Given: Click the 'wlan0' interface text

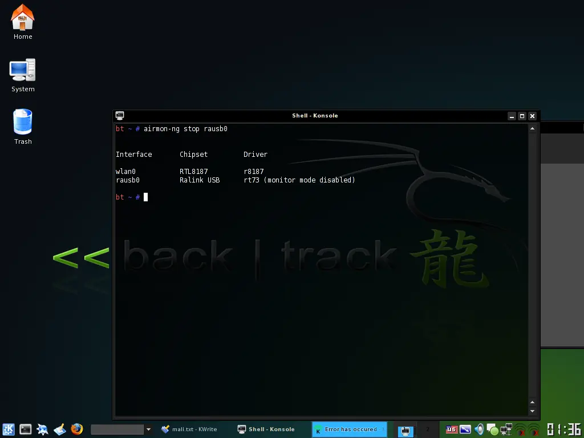Looking at the screenshot, I should [x=125, y=171].
